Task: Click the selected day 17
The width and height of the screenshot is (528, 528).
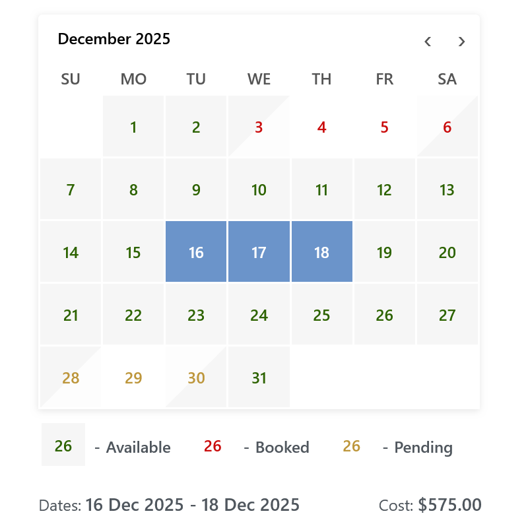Action: pyautogui.click(x=259, y=251)
